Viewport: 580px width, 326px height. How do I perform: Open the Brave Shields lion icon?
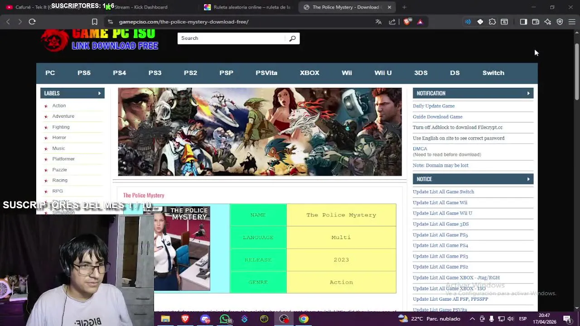[407, 22]
